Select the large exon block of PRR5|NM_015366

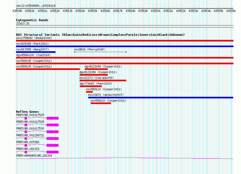[53, 145]
